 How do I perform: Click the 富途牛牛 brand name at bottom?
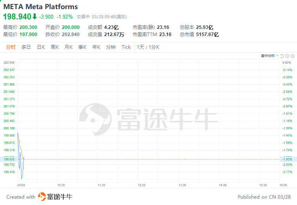point(60,197)
